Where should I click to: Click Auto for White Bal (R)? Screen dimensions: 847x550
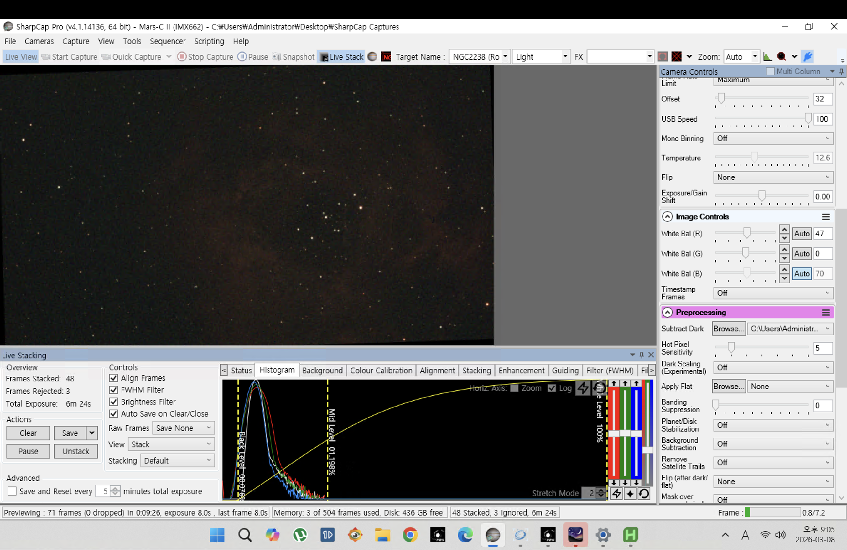coord(802,234)
